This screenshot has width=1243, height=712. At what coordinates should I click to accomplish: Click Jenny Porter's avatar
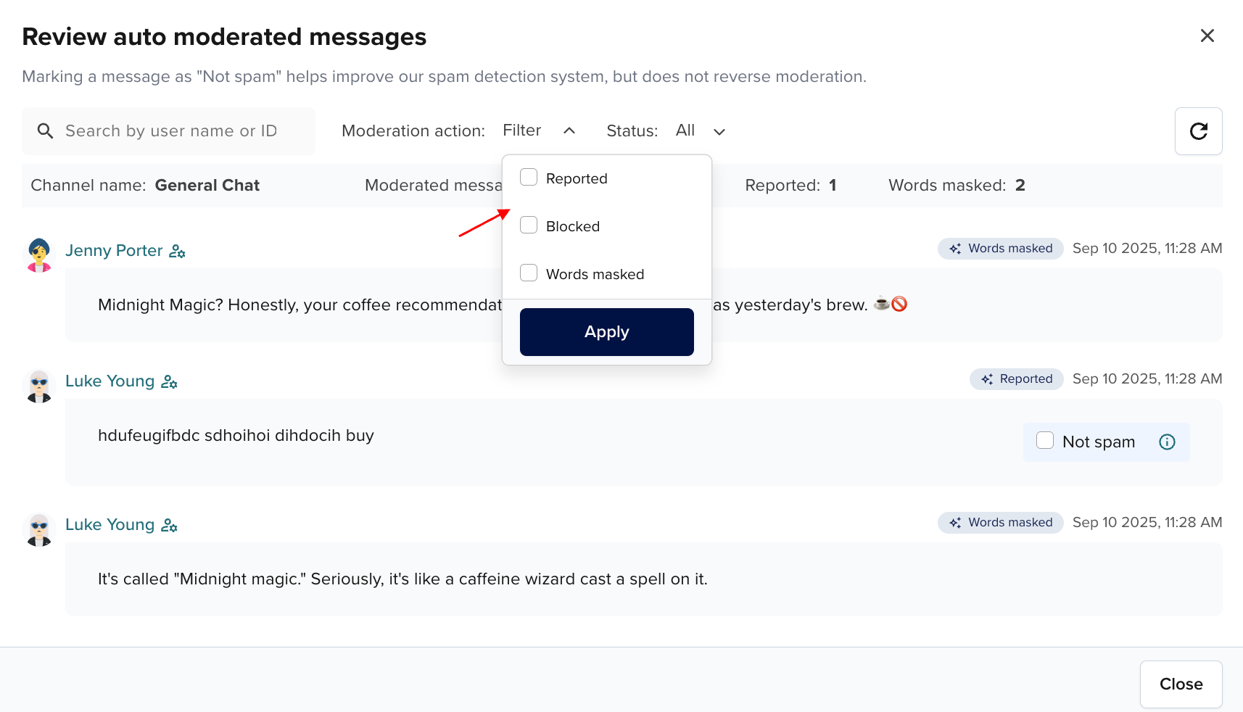(x=38, y=254)
